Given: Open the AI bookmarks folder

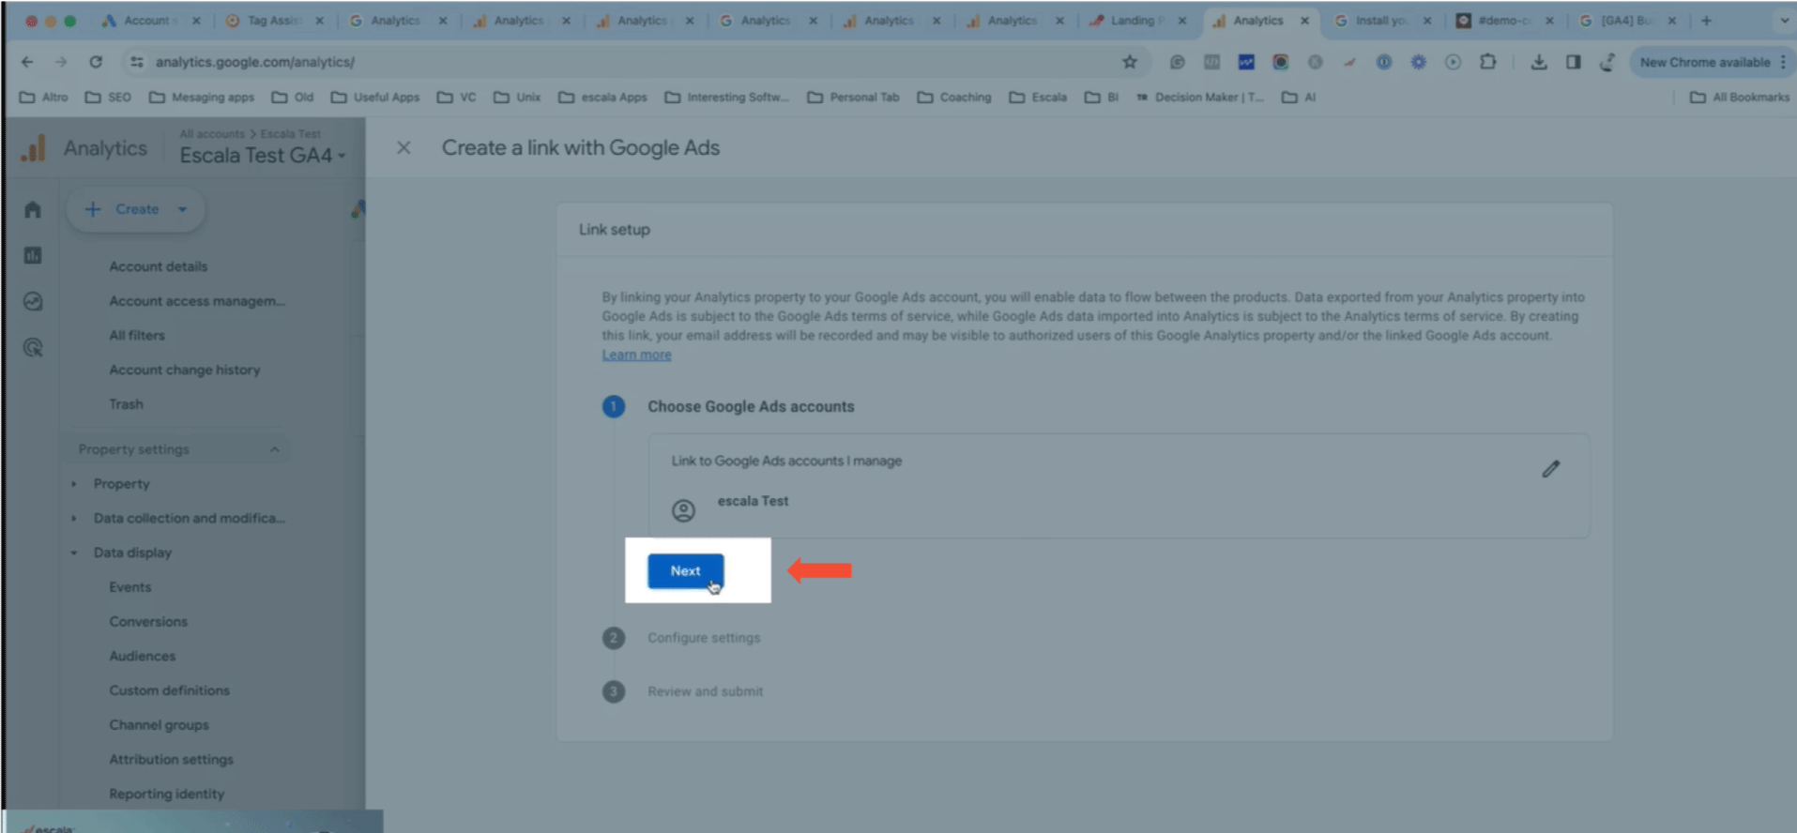Looking at the screenshot, I should [x=1300, y=97].
